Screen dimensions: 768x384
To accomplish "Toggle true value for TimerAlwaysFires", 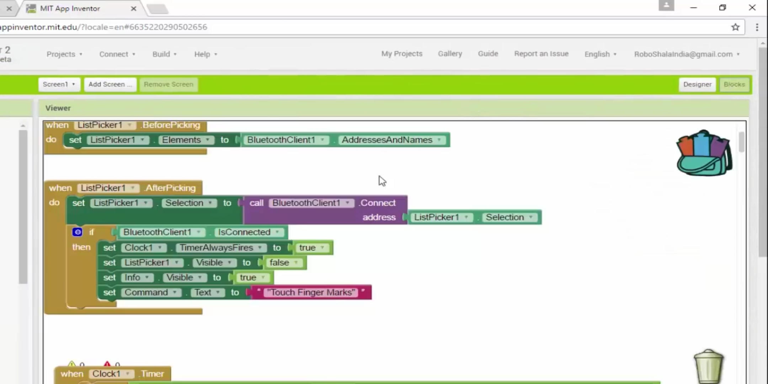I will pos(313,248).
